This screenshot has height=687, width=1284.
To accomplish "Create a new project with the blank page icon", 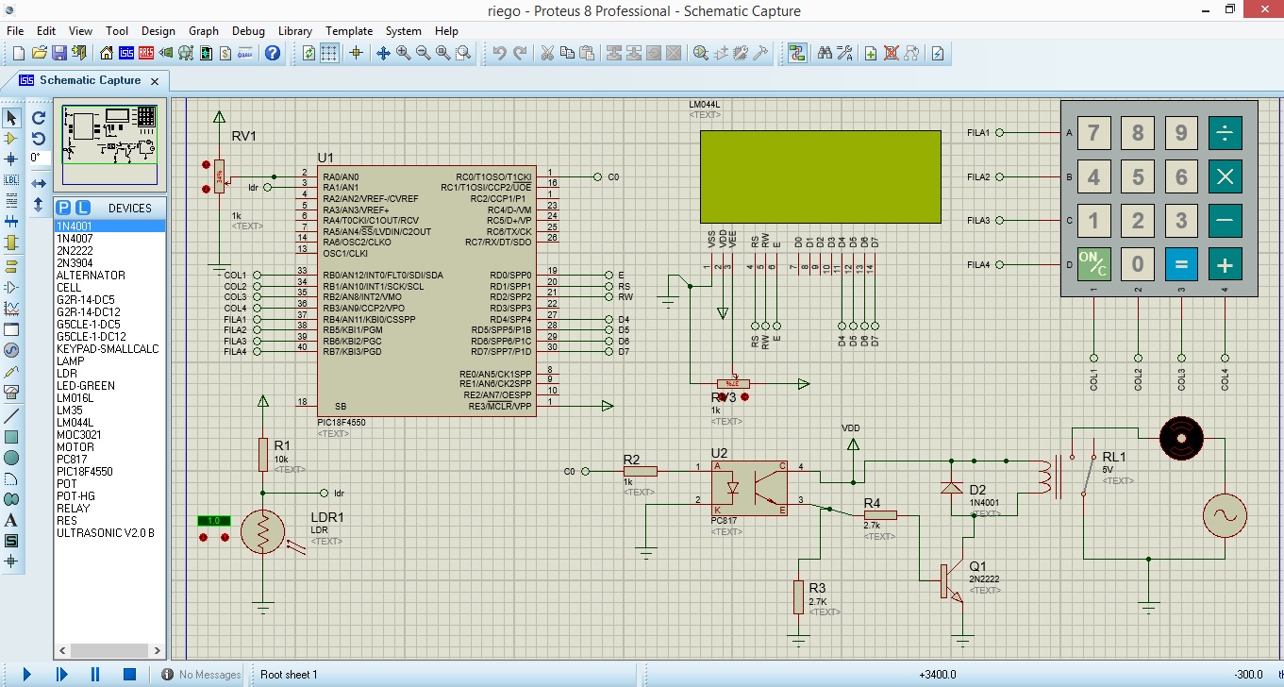I will (16, 53).
